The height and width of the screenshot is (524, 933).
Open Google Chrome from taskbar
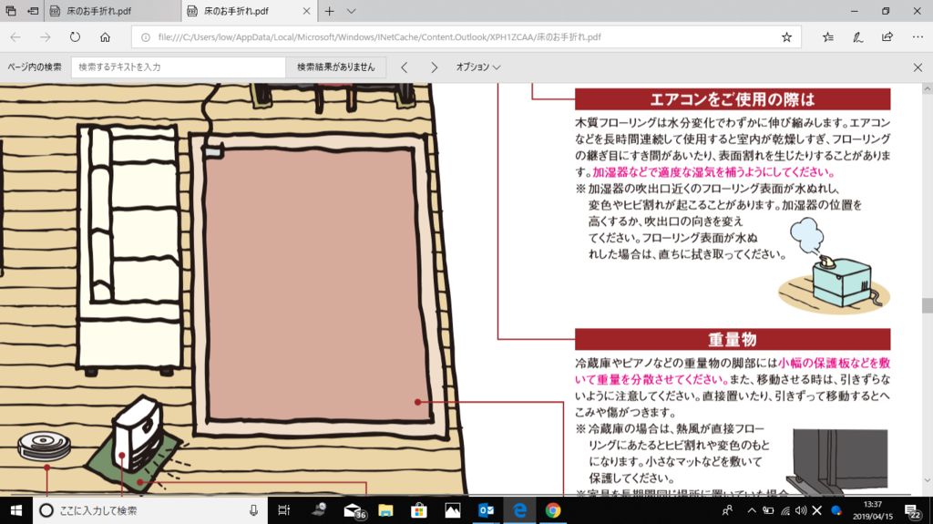pyautogui.click(x=553, y=510)
